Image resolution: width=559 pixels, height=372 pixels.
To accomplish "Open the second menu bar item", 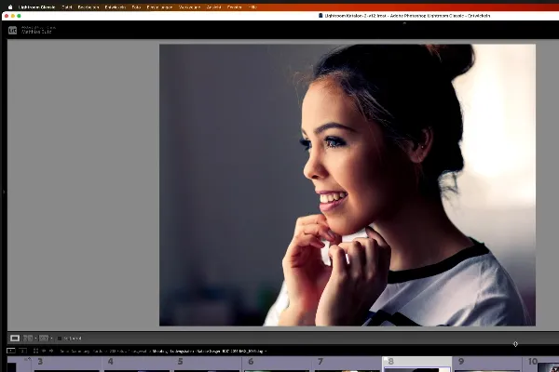I will [66, 6].
